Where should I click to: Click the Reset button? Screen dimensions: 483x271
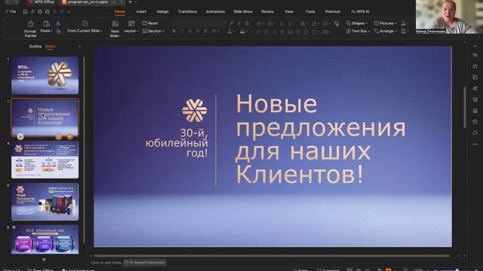(x=150, y=23)
